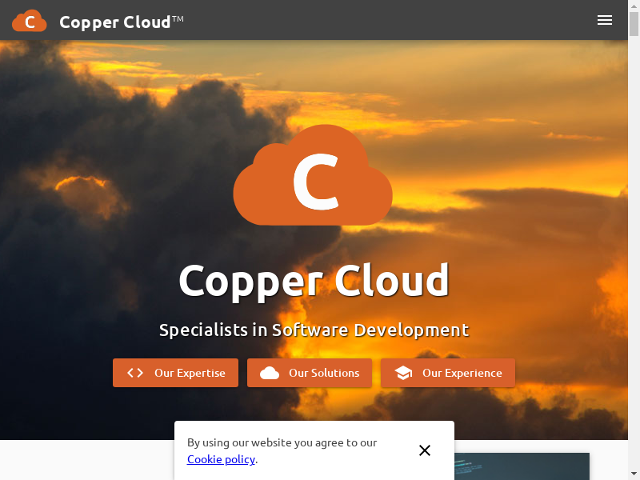Click the scrollbar down arrow

[634, 474]
